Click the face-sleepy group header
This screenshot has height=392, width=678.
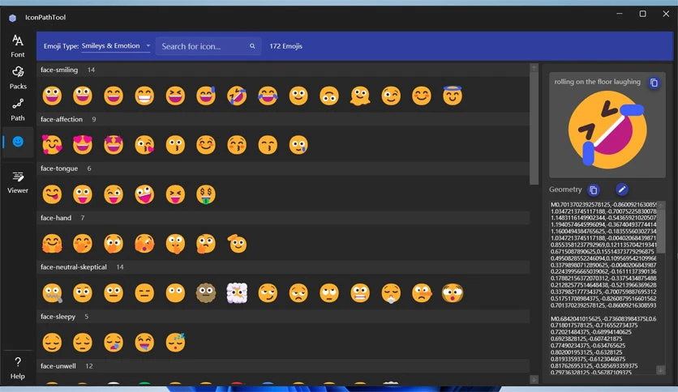click(x=283, y=317)
